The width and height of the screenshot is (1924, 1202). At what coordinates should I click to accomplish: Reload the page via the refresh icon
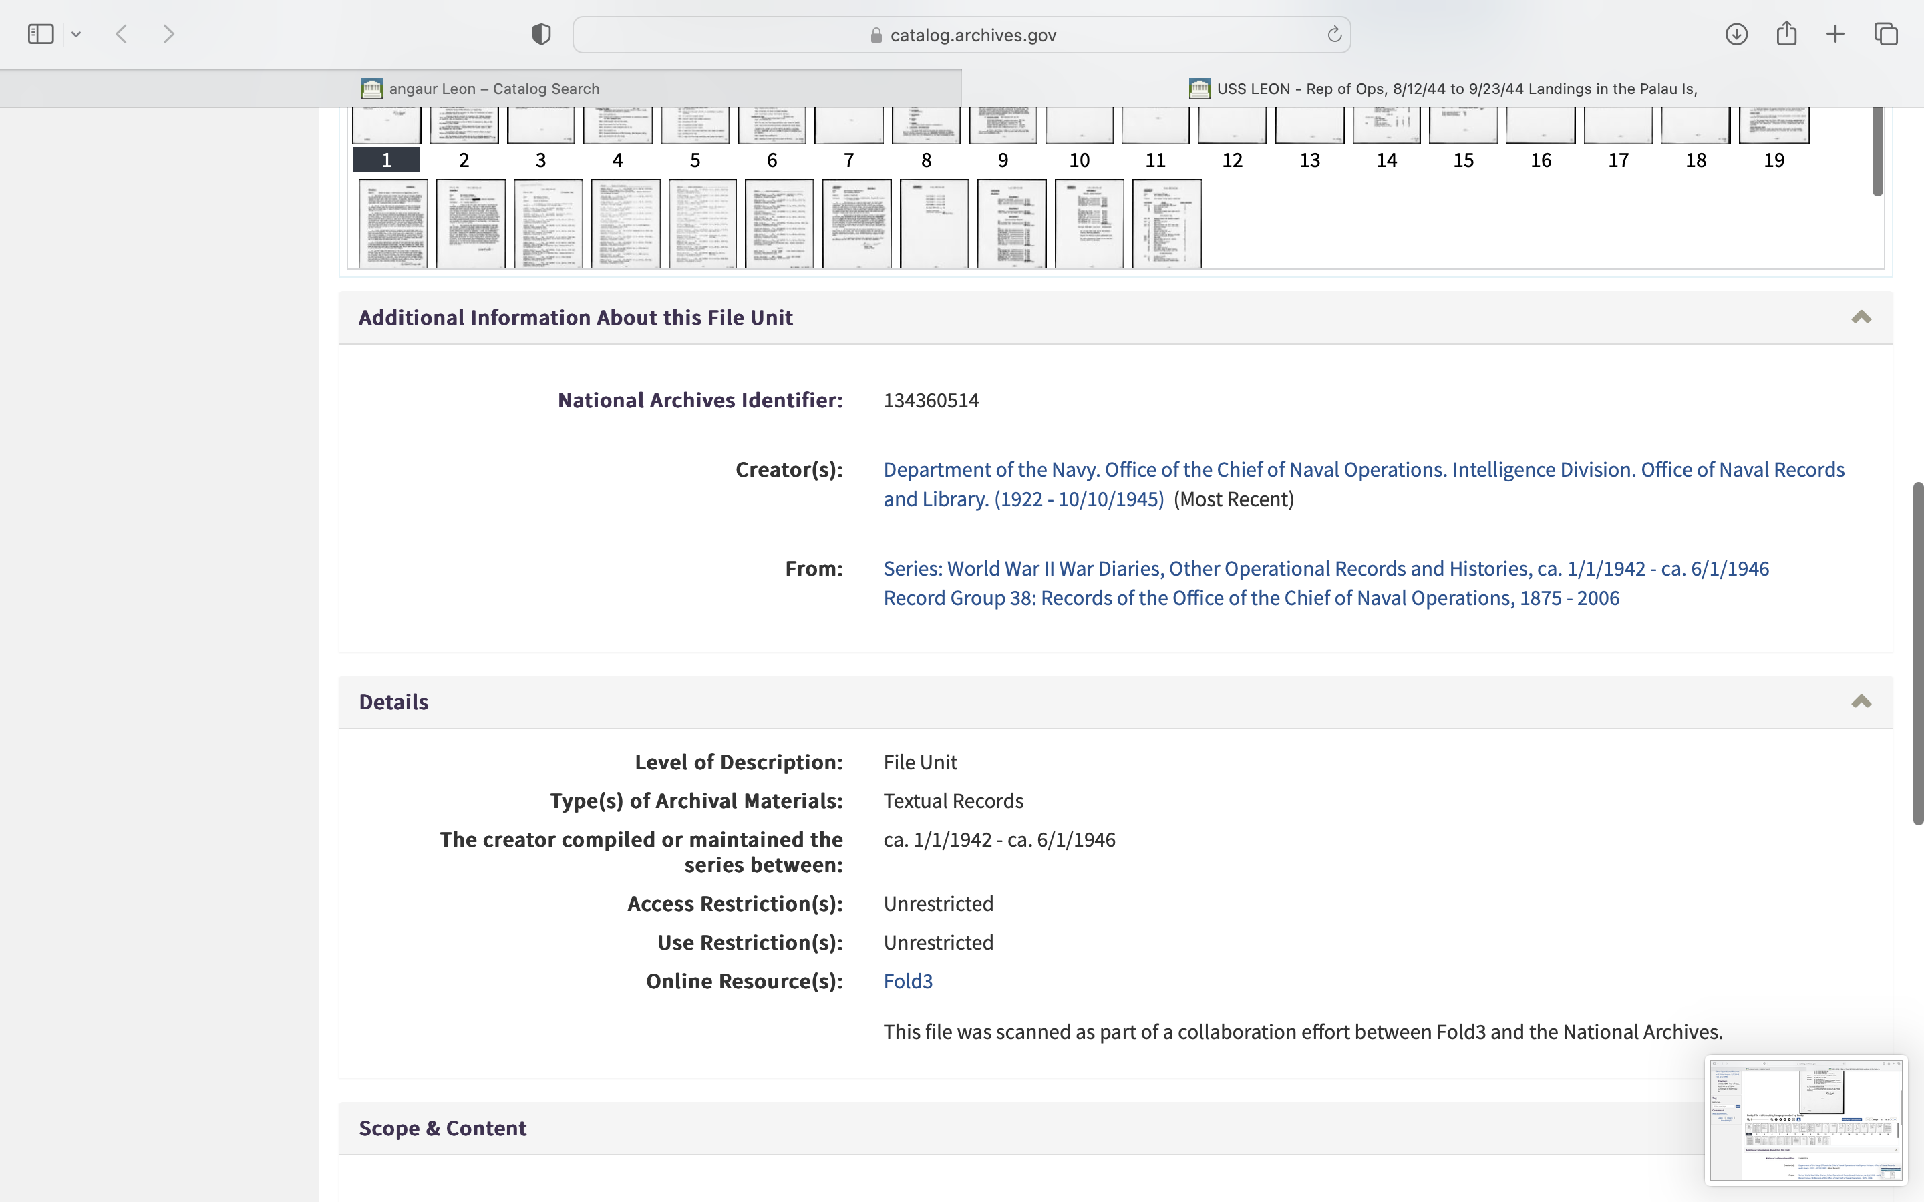tap(1334, 34)
